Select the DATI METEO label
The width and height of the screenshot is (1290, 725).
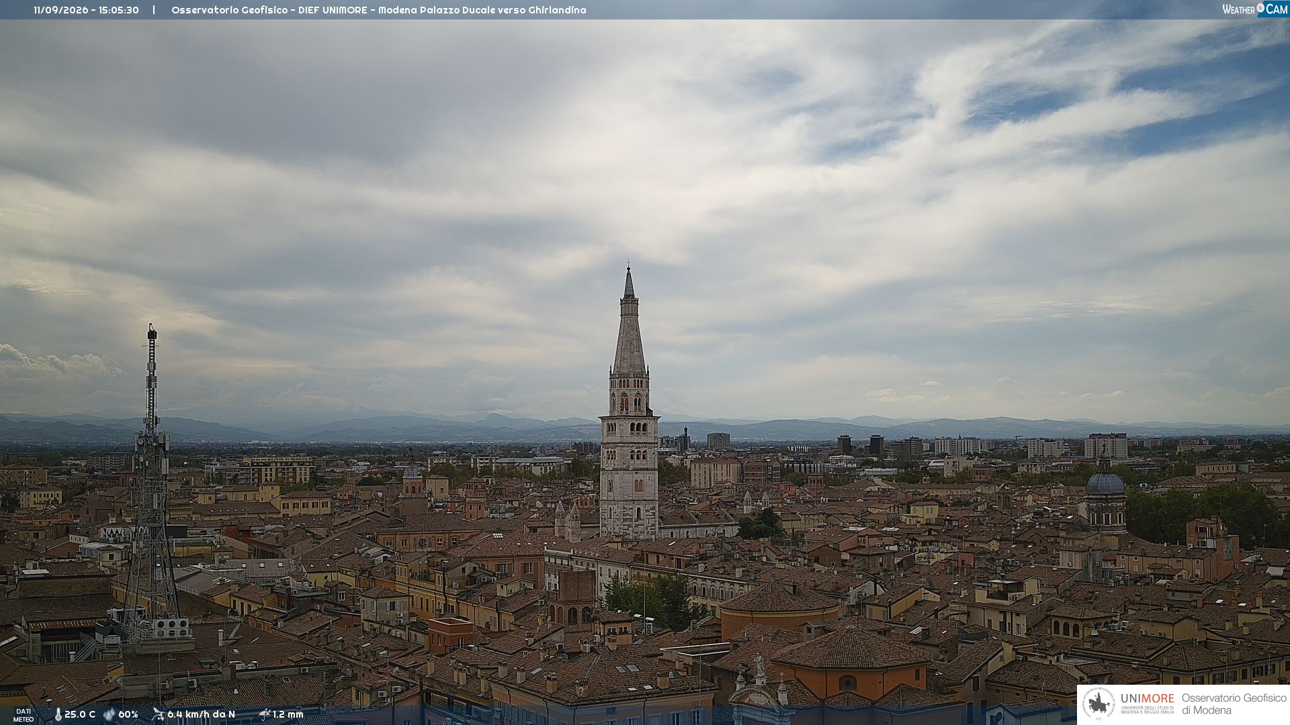[x=24, y=716]
